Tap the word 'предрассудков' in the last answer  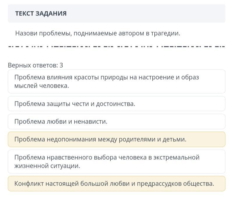click(x=159, y=184)
